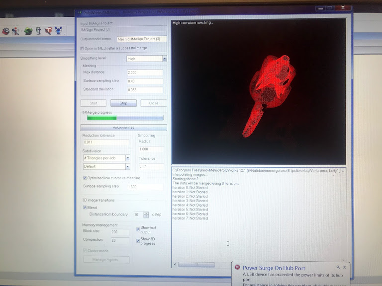This screenshot has width=382, height=286.
Task: Click the Max distance field
Action: 145,72
